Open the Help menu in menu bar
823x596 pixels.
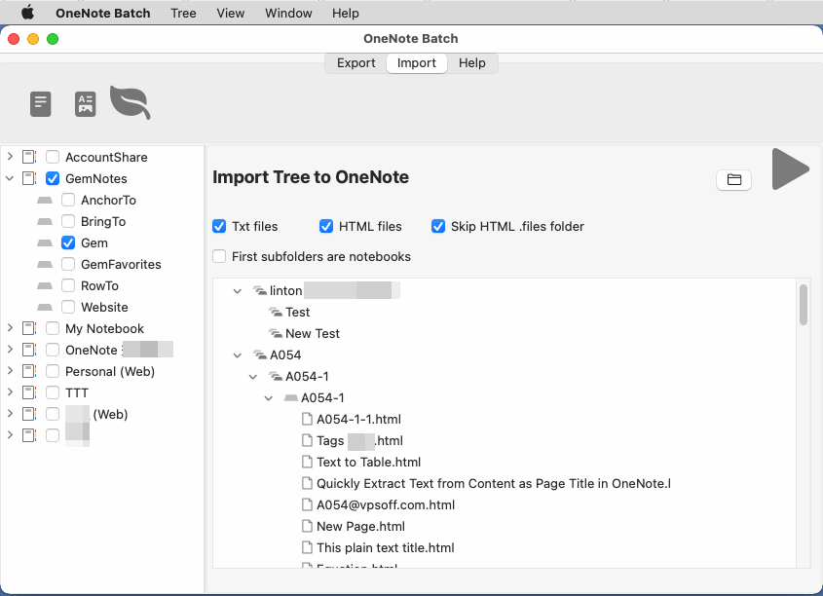[x=346, y=13]
